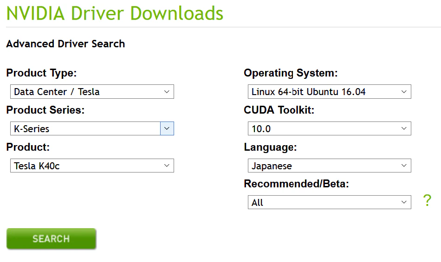This screenshot has width=441, height=262.
Task: Click the CUDA Toolkit label
Action: pos(279,110)
